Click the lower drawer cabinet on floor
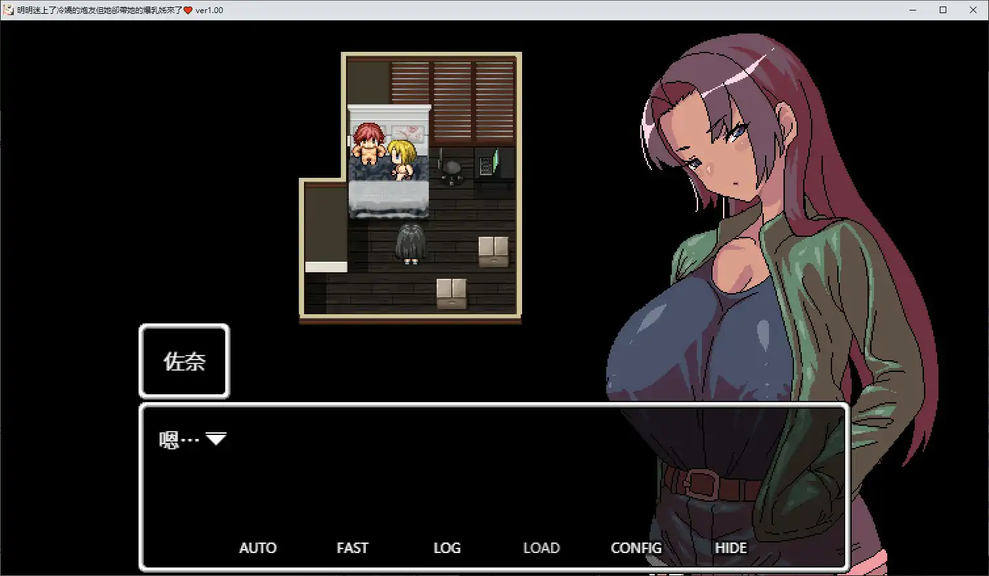 (451, 293)
